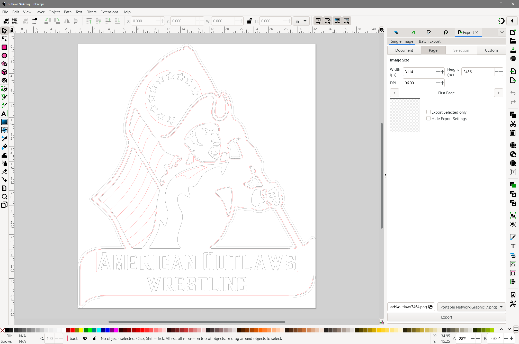Check Export Selected only
The height and width of the screenshot is (344, 519).
click(x=428, y=112)
